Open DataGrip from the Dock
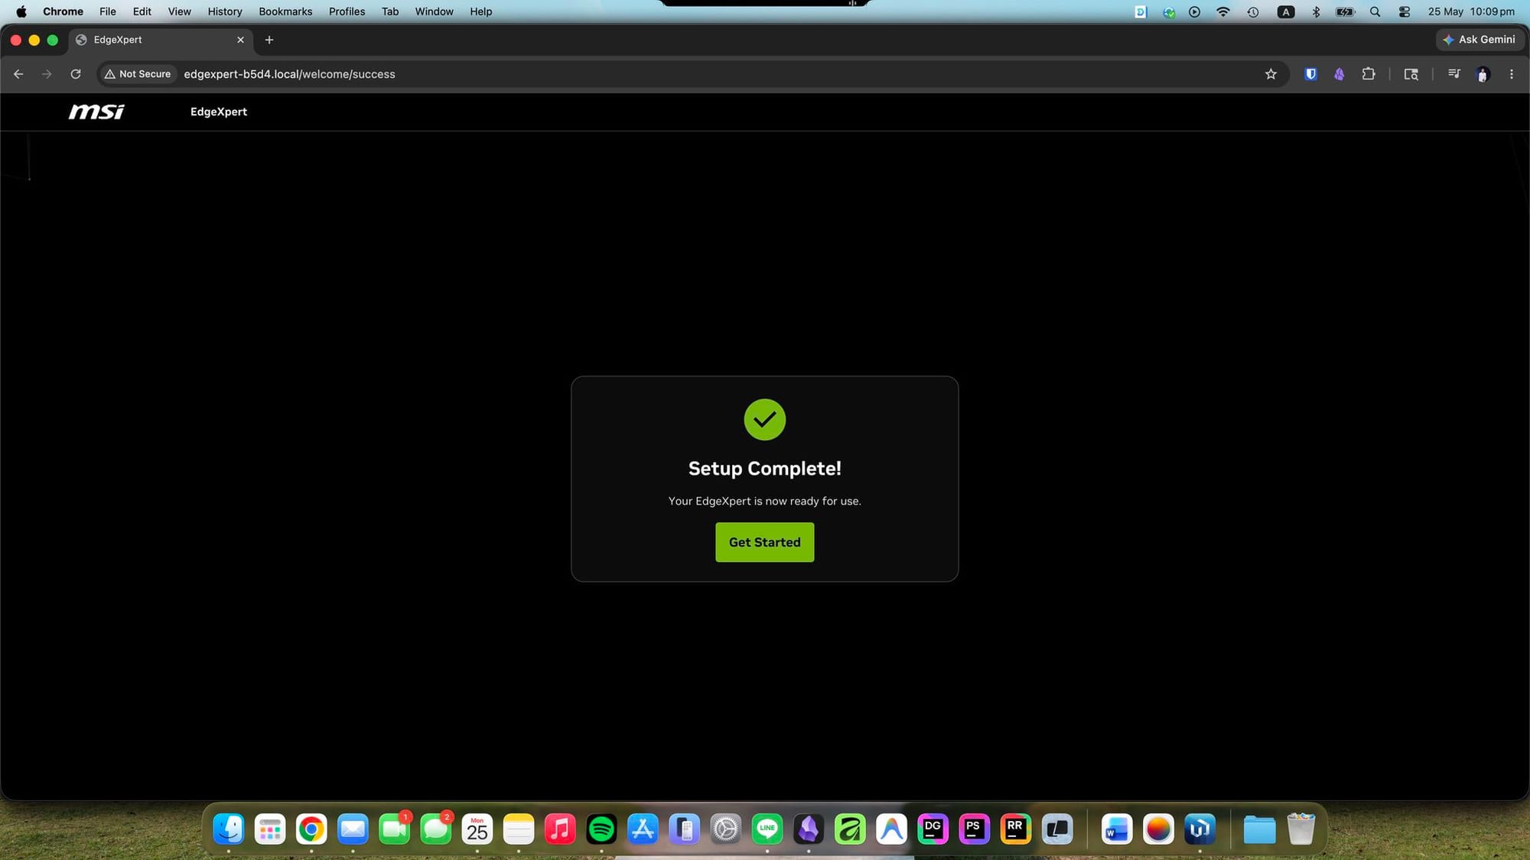1530x860 pixels. tap(933, 829)
